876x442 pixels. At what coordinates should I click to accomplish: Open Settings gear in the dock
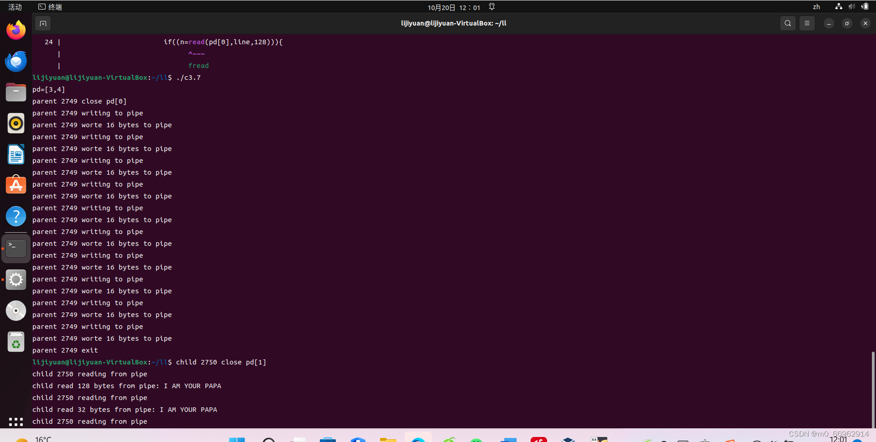(x=16, y=280)
